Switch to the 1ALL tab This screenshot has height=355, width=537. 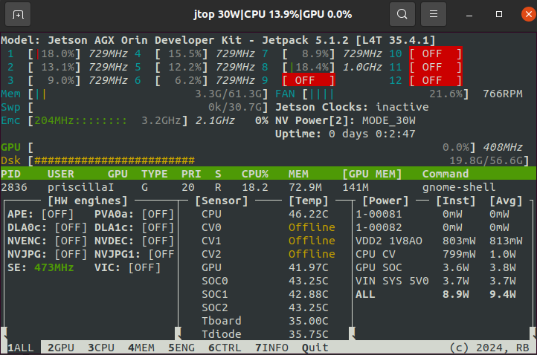tap(21, 348)
